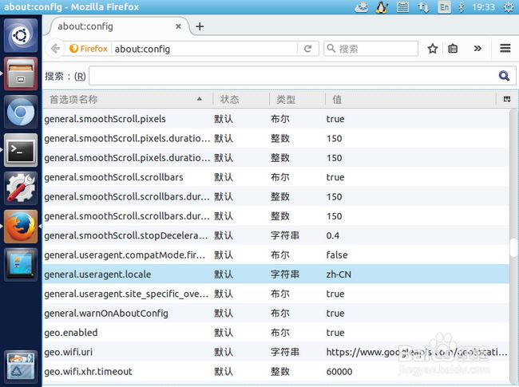
Task: Open the penguin indicator in top panel
Action: click(x=382, y=7)
